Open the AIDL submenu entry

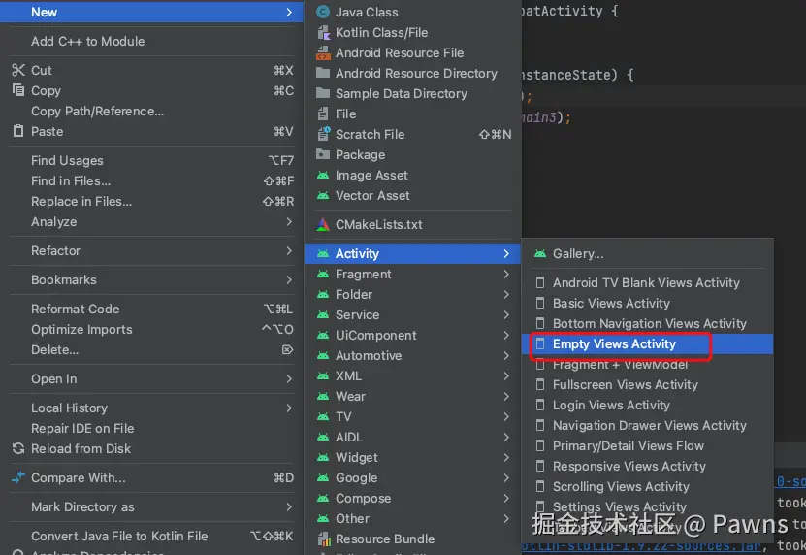pos(413,438)
